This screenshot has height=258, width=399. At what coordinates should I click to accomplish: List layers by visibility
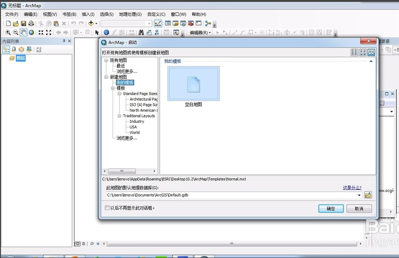click(21, 49)
